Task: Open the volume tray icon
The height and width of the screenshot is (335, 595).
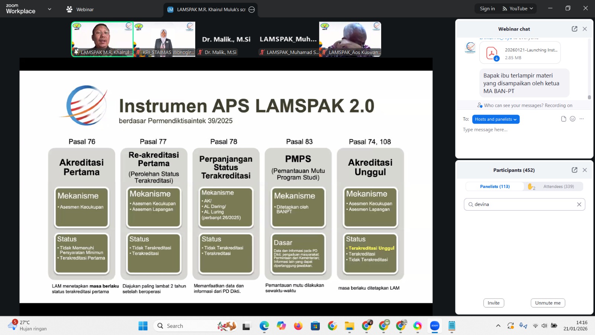Action: coord(544,326)
